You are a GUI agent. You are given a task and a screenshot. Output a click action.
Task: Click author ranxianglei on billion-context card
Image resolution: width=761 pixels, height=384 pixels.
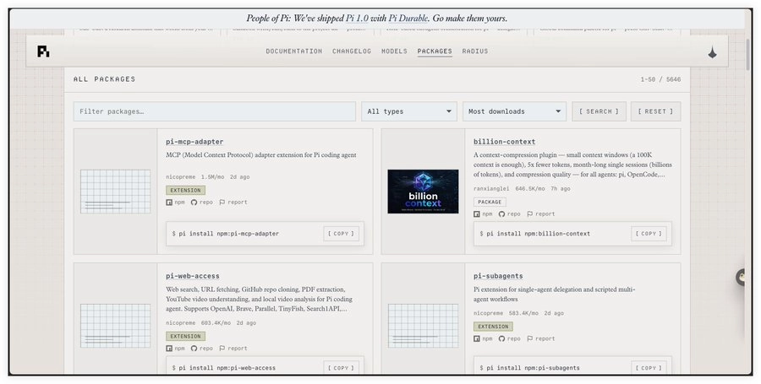pos(492,189)
